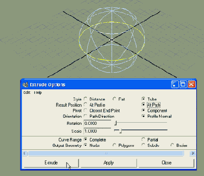Viewport: 204px width, 176px height.
Task: Click the Extrude button
Action: click(51, 163)
